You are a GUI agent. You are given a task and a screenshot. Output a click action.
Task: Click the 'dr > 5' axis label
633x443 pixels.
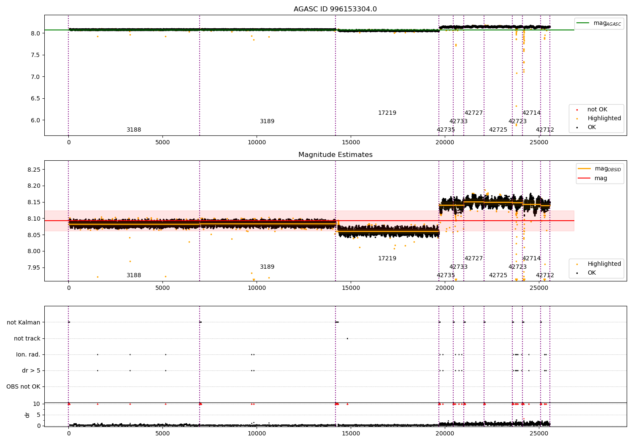(x=31, y=371)
